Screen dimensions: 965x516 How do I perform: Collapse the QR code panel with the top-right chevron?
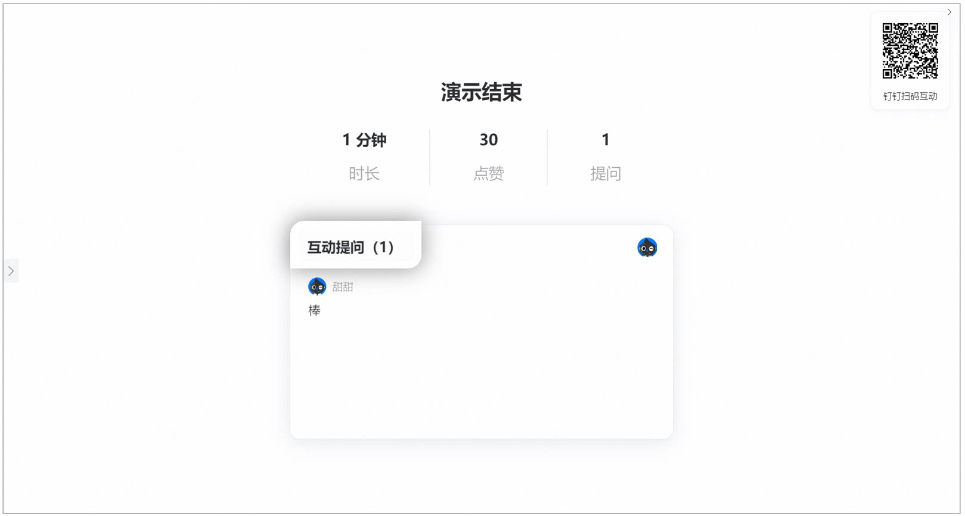tap(950, 12)
